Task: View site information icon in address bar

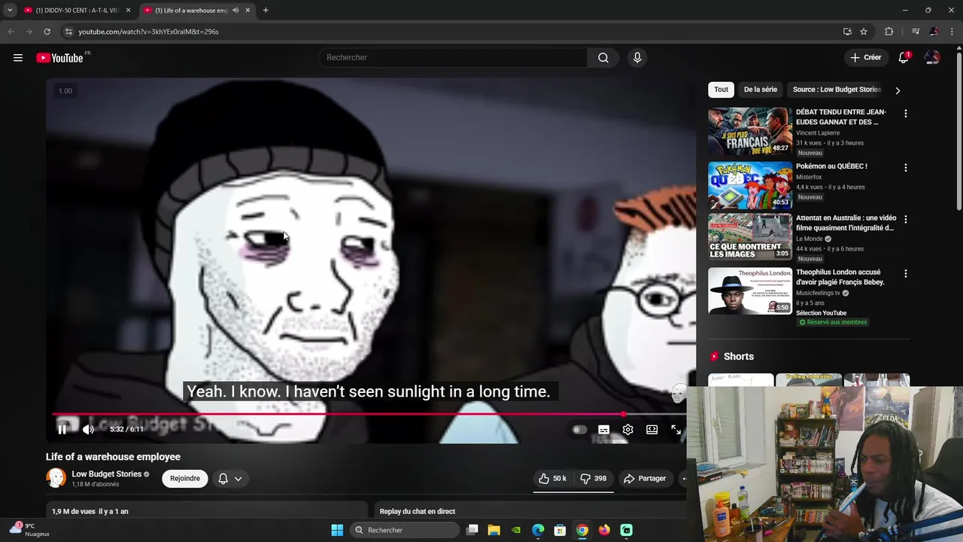Action: 68,32
